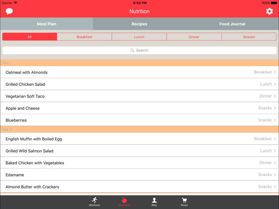The image size is (279, 209).
Task: Click Dinner label on Baked Chicken row
Action: coord(266,163)
